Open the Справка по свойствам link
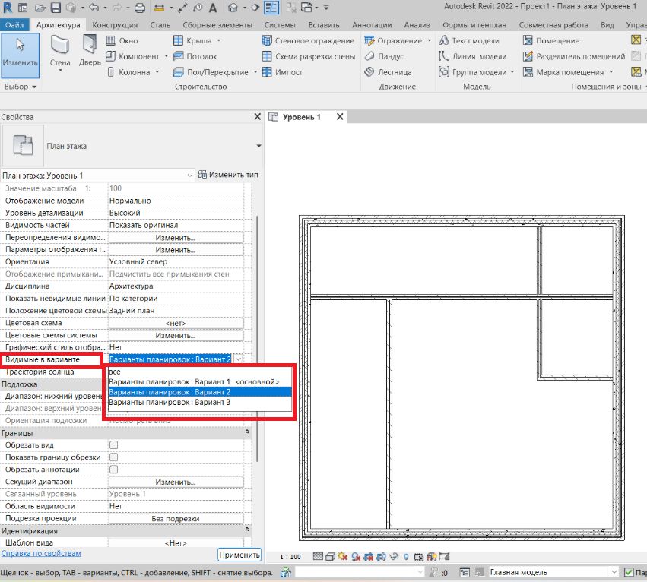Screen dimensions: 647x582 click(x=41, y=554)
